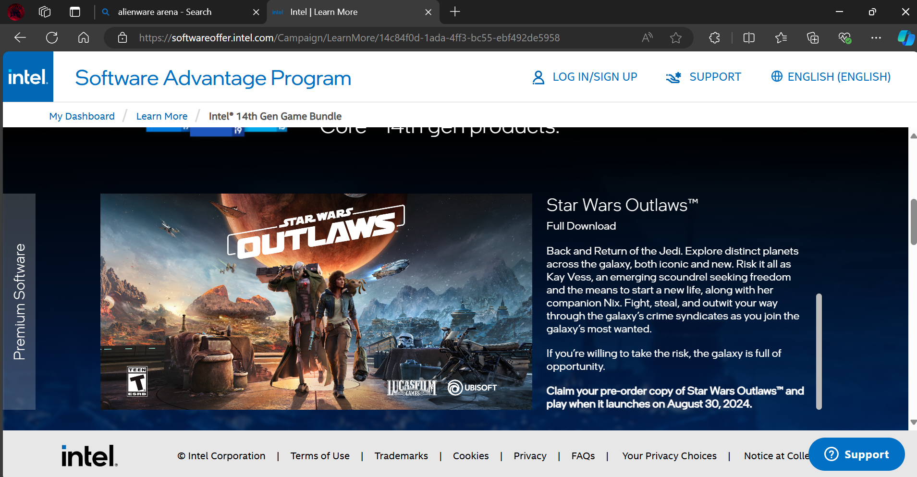Click the description text scrollbar
The width and height of the screenshot is (917, 477).
(819, 351)
